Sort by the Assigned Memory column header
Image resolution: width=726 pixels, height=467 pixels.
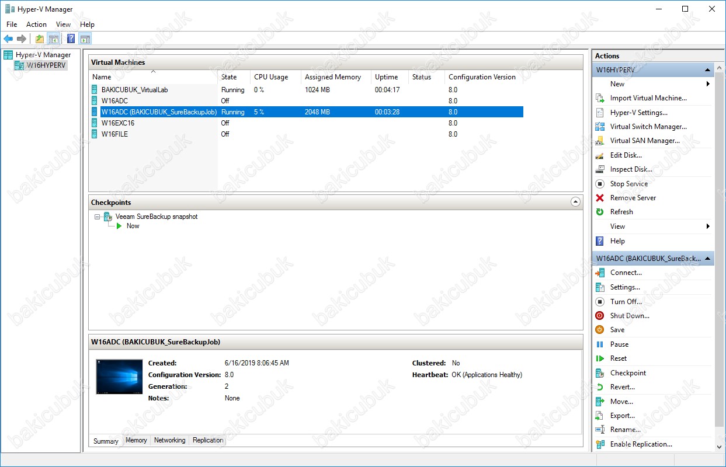336,77
